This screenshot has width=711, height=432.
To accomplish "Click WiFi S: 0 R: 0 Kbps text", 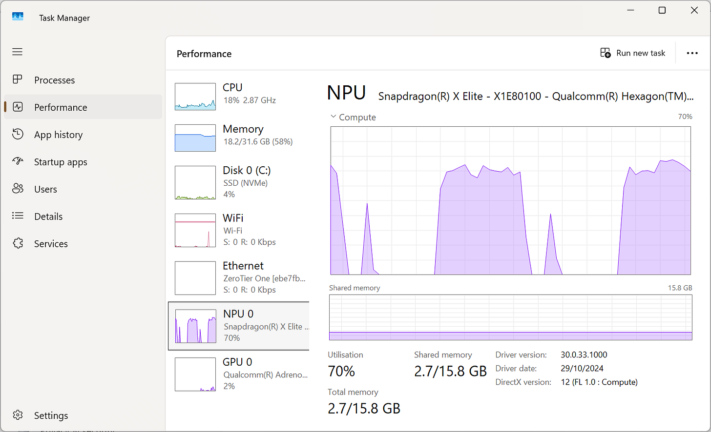I will (250, 242).
